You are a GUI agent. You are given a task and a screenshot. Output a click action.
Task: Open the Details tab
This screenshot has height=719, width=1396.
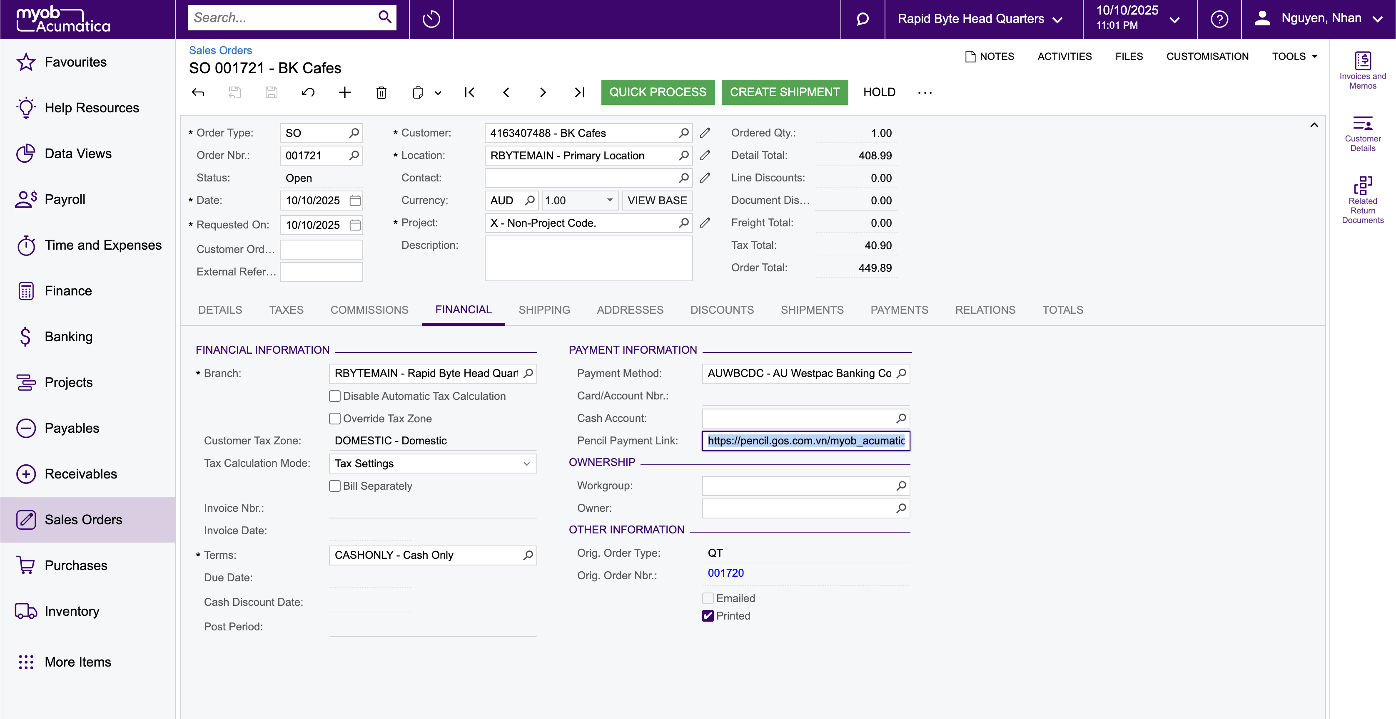click(220, 310)
